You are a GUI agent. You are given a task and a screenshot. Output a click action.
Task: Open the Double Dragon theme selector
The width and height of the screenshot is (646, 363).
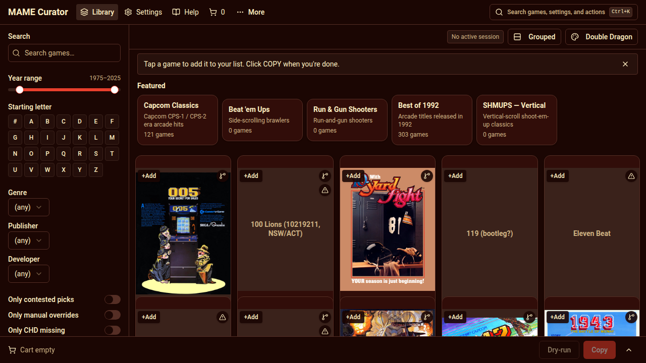602,37
